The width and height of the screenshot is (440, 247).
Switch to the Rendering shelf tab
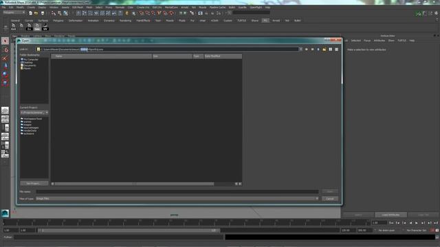tap(125, 21)
